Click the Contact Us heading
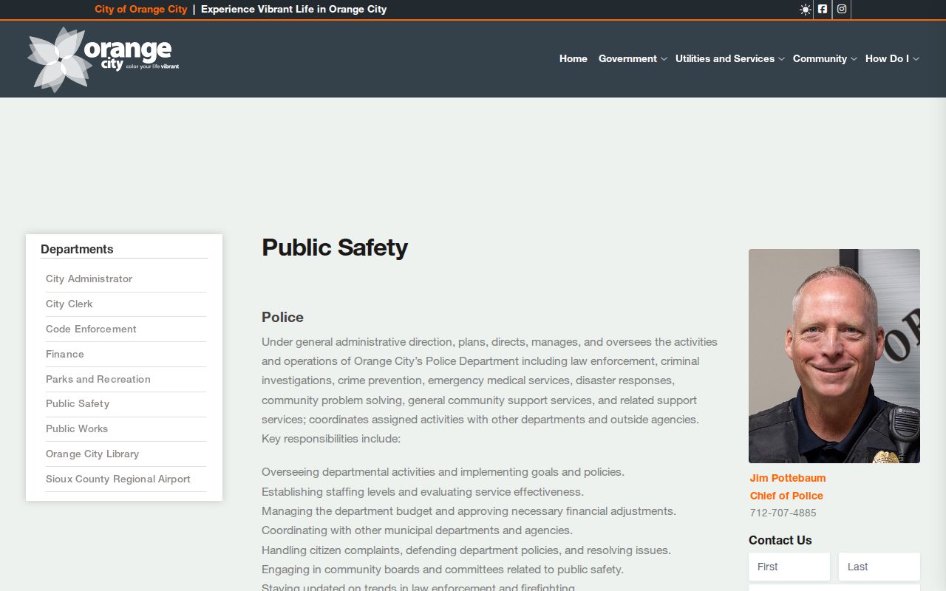Viewport: 946px width, 591px height. point(780,540)
